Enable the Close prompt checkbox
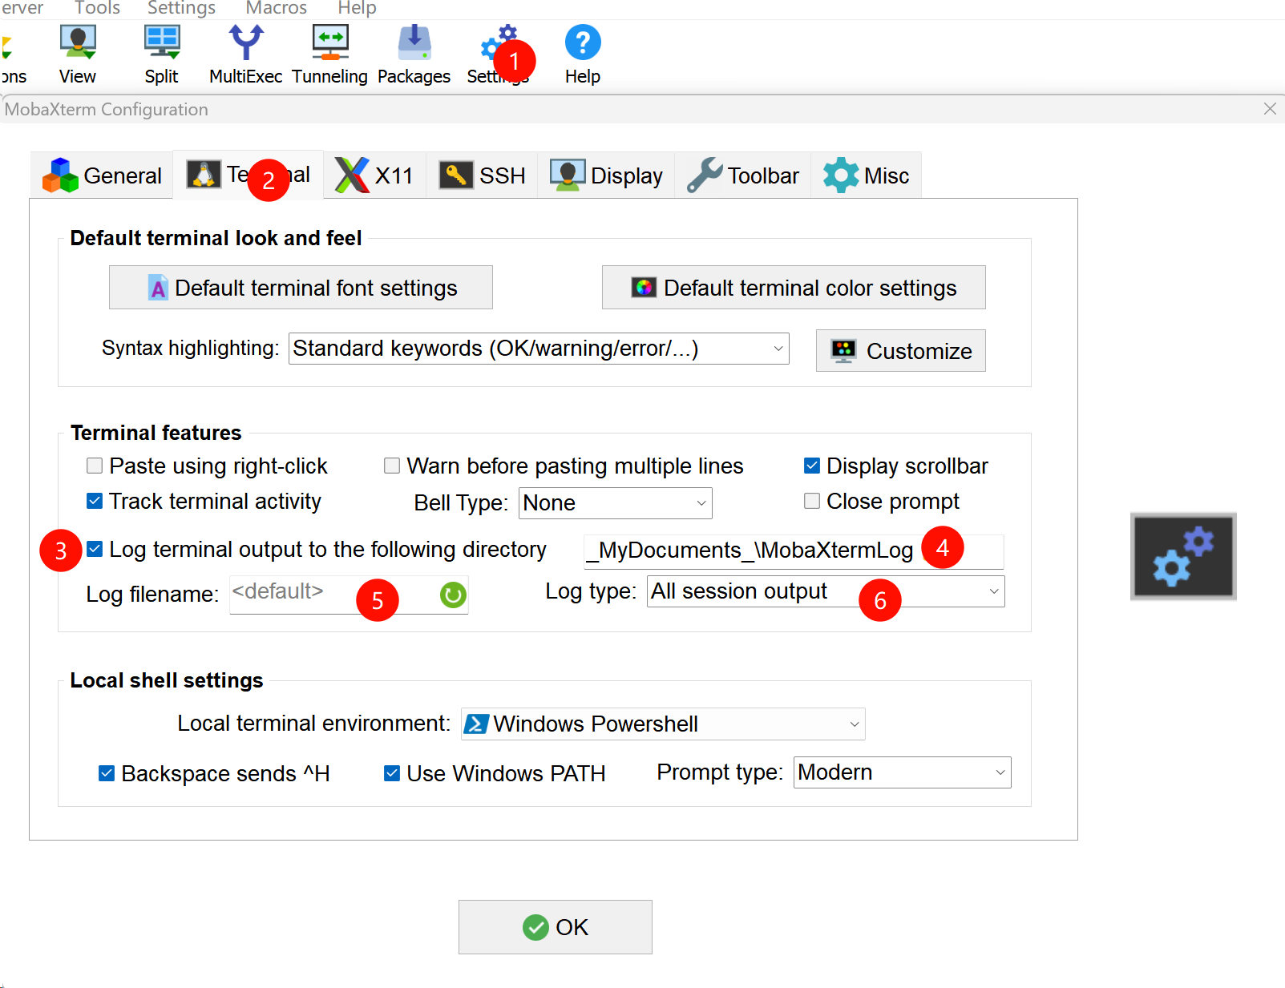Viewport: 1285px width, 988px height. click(x=812, y=501)
